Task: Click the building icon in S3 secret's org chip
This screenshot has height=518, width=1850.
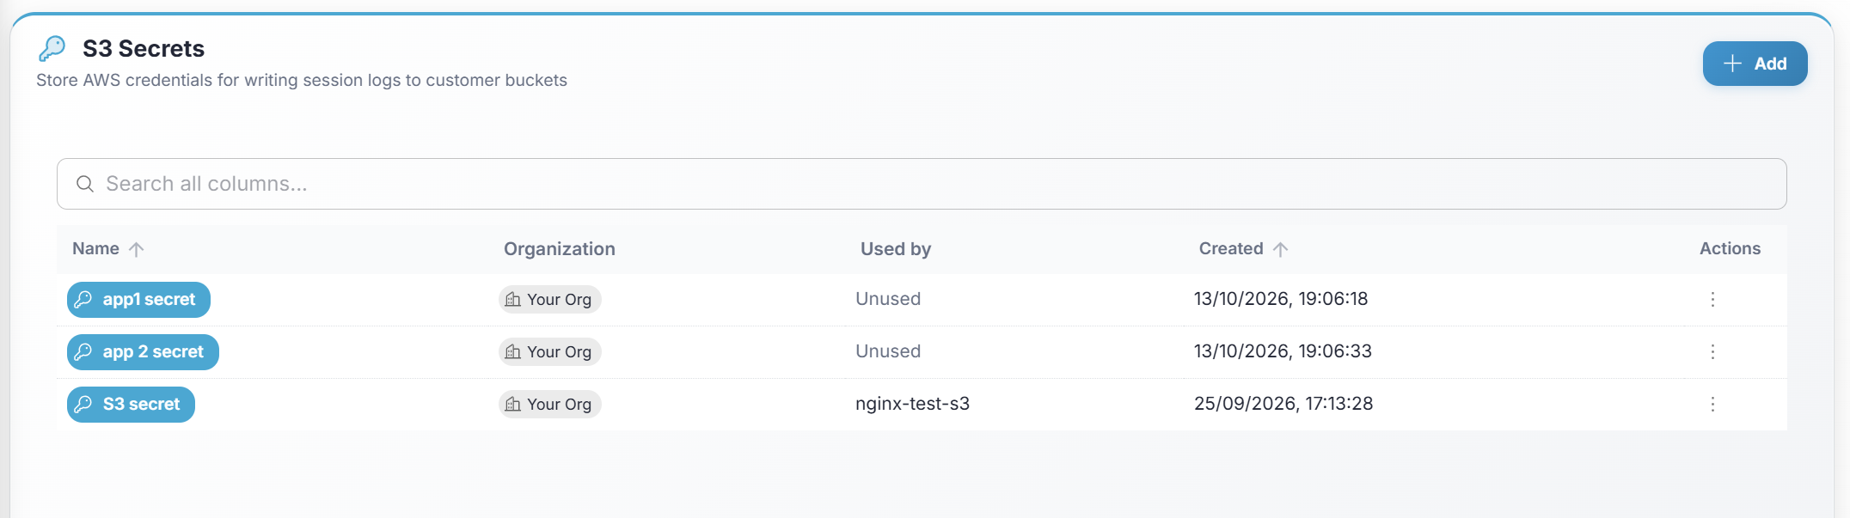Action: coord(513,404)
